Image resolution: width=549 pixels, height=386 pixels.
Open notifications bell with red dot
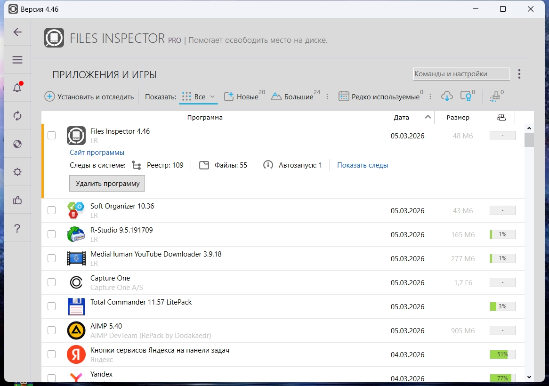17,87
